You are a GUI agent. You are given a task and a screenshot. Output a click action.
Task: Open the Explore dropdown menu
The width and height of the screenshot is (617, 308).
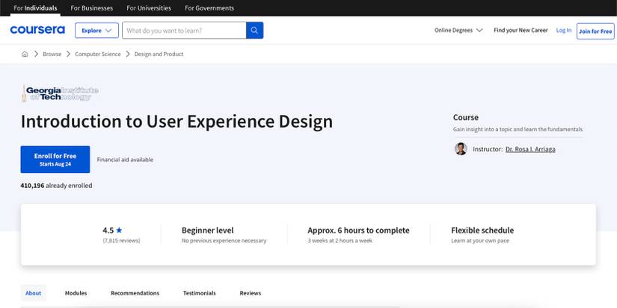click(x=96, y=31)
